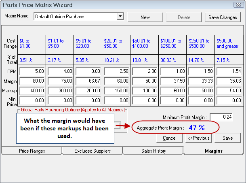The width and height of the screenshot is (246, 183).
Task: Select the Margins tab
Action: tap(214, 151)
